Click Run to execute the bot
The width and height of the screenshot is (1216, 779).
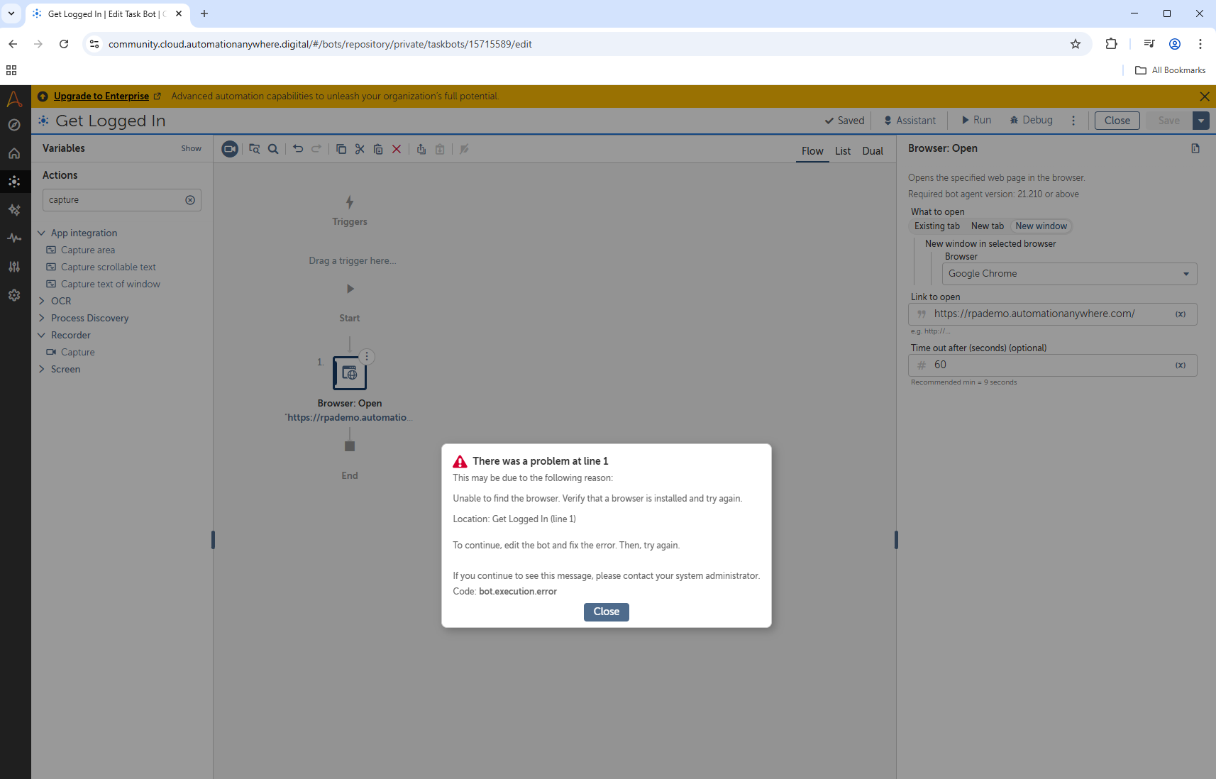click(x=976, y=120)
